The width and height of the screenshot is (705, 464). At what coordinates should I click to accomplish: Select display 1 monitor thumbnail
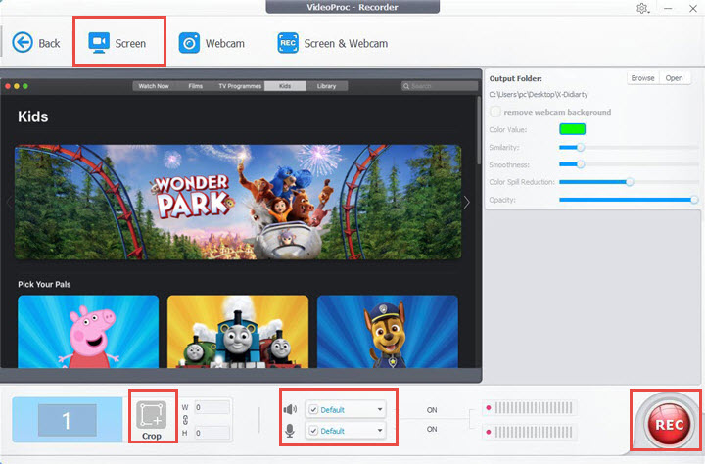(x=67, y=420)
